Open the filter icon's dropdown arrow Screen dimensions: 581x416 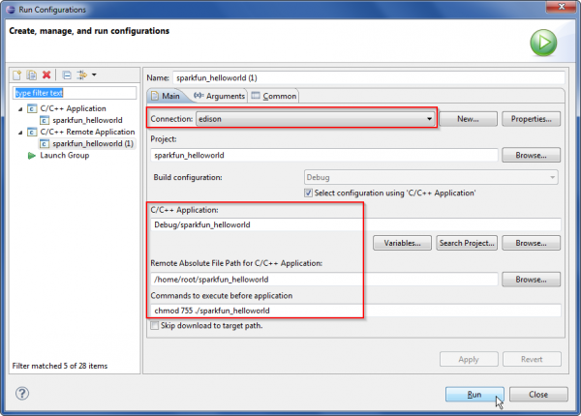[94, 74]
